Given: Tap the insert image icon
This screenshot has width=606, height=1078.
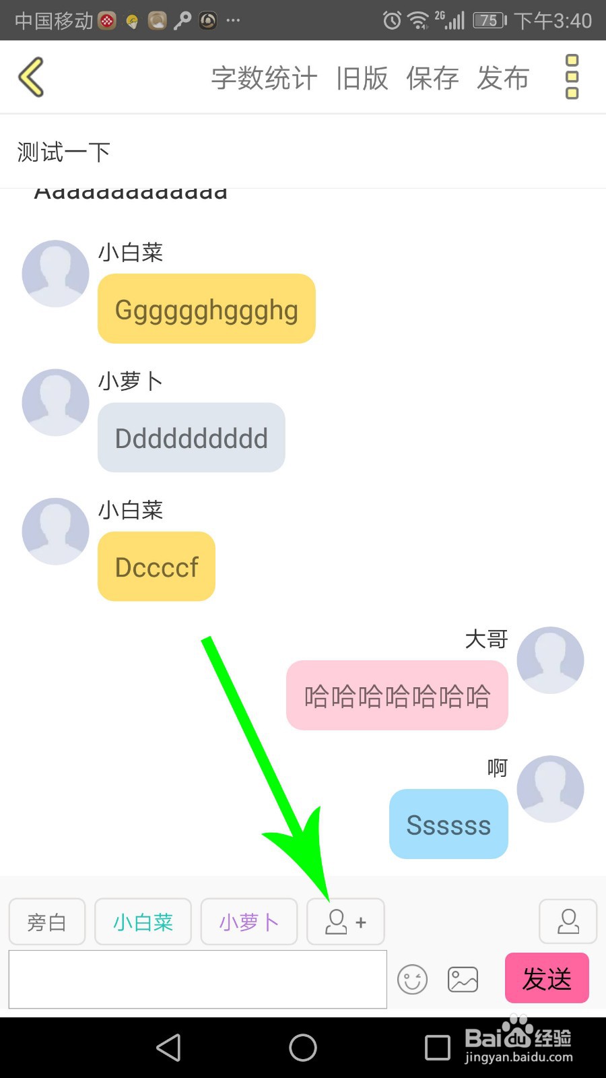Looking at the screenshot, I should (x=463, y=980).
